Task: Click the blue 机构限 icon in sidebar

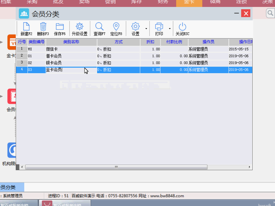Action: 12,150
